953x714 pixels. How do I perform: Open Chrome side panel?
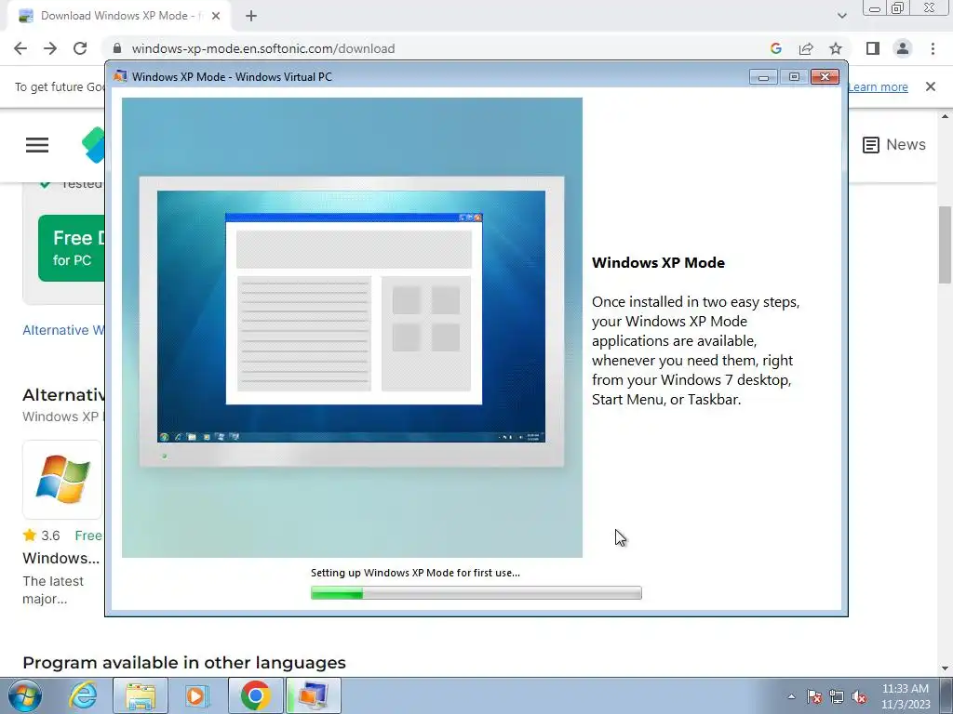pyautogui.click(x=873, y=48)
